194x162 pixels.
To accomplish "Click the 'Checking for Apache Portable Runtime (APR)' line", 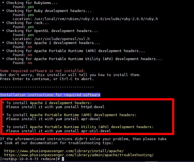I will click(73, 51).
